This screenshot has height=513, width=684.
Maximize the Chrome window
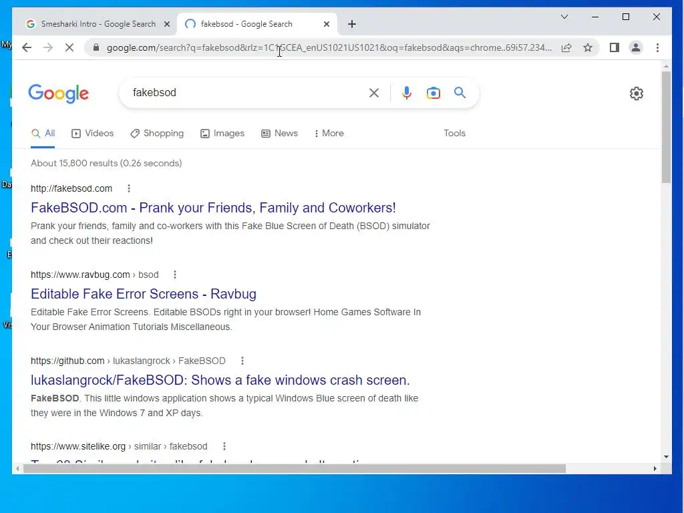click(625, 17)
